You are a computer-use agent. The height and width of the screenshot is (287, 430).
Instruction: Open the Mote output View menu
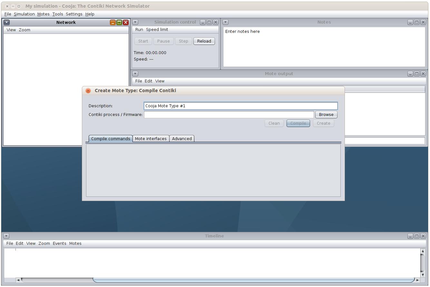(x=160, y=81)
